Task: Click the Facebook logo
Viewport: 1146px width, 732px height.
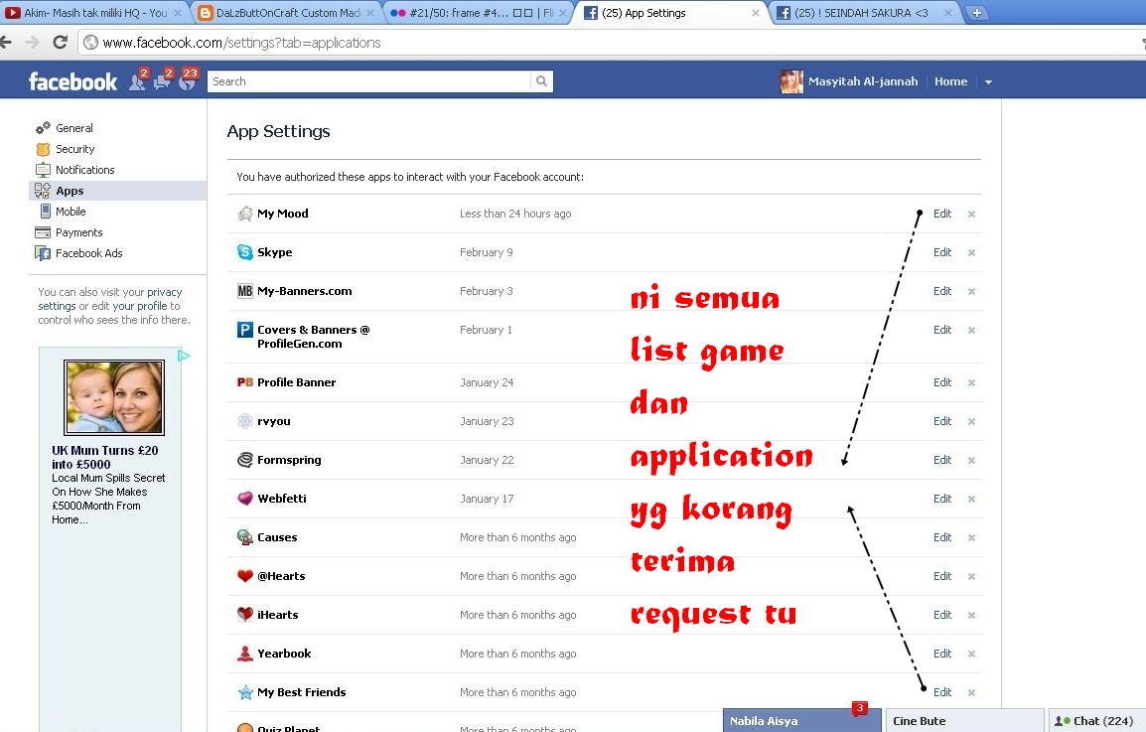Action: (72, 81)
